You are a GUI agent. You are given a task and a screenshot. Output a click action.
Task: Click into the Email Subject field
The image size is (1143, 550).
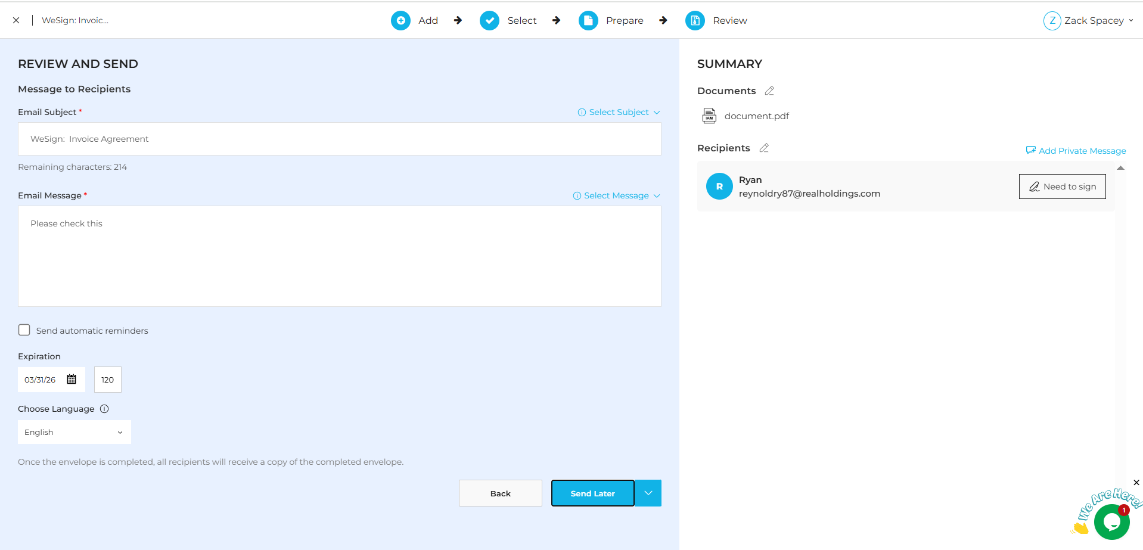point(339,139)
